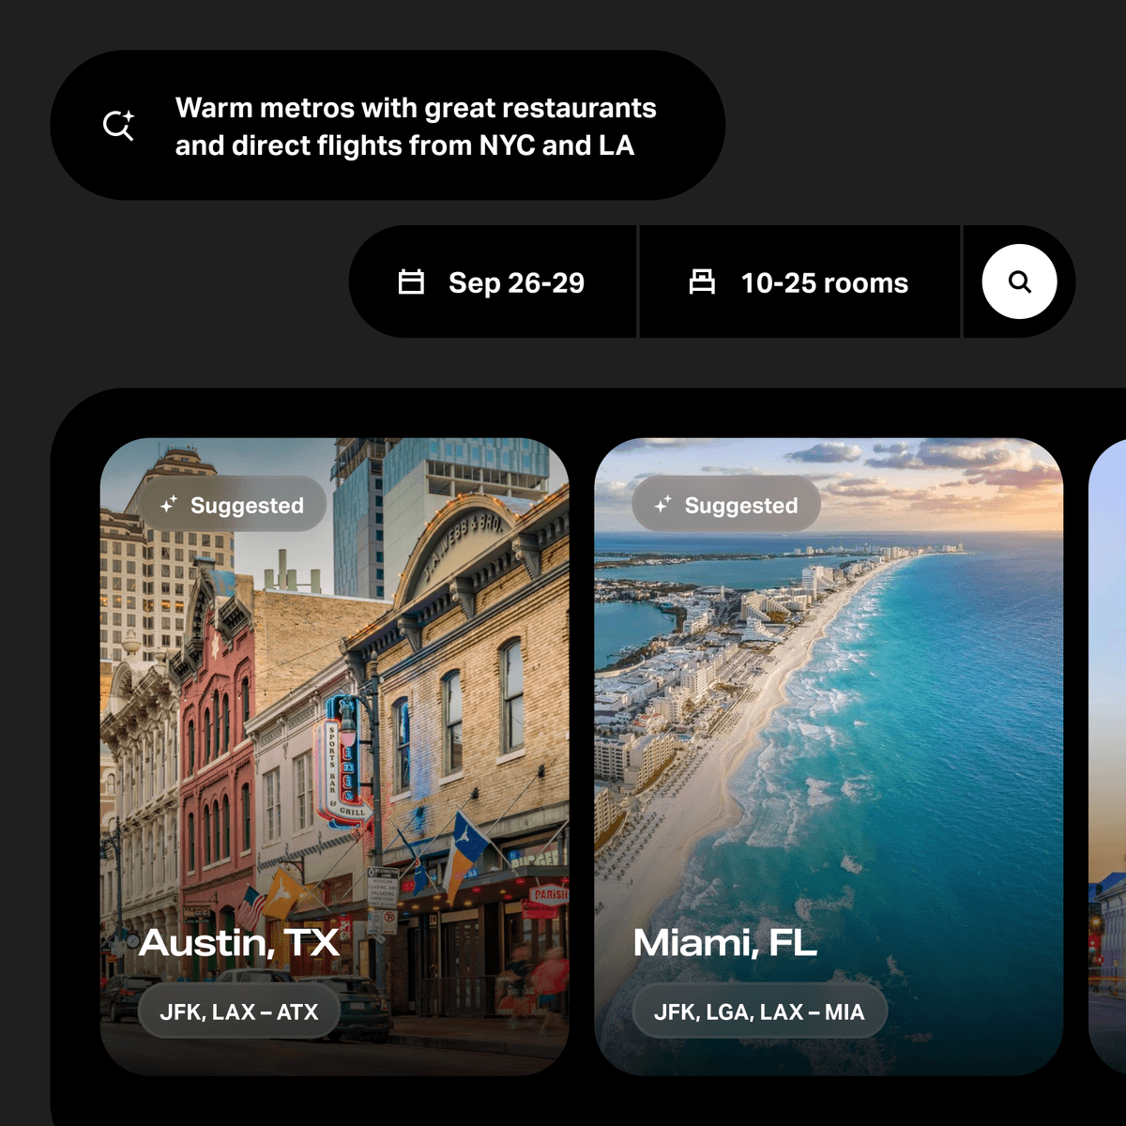Click the calendar glyph inside the date pill
This screenshot has width=1126, height=1126.
[413, 282]
